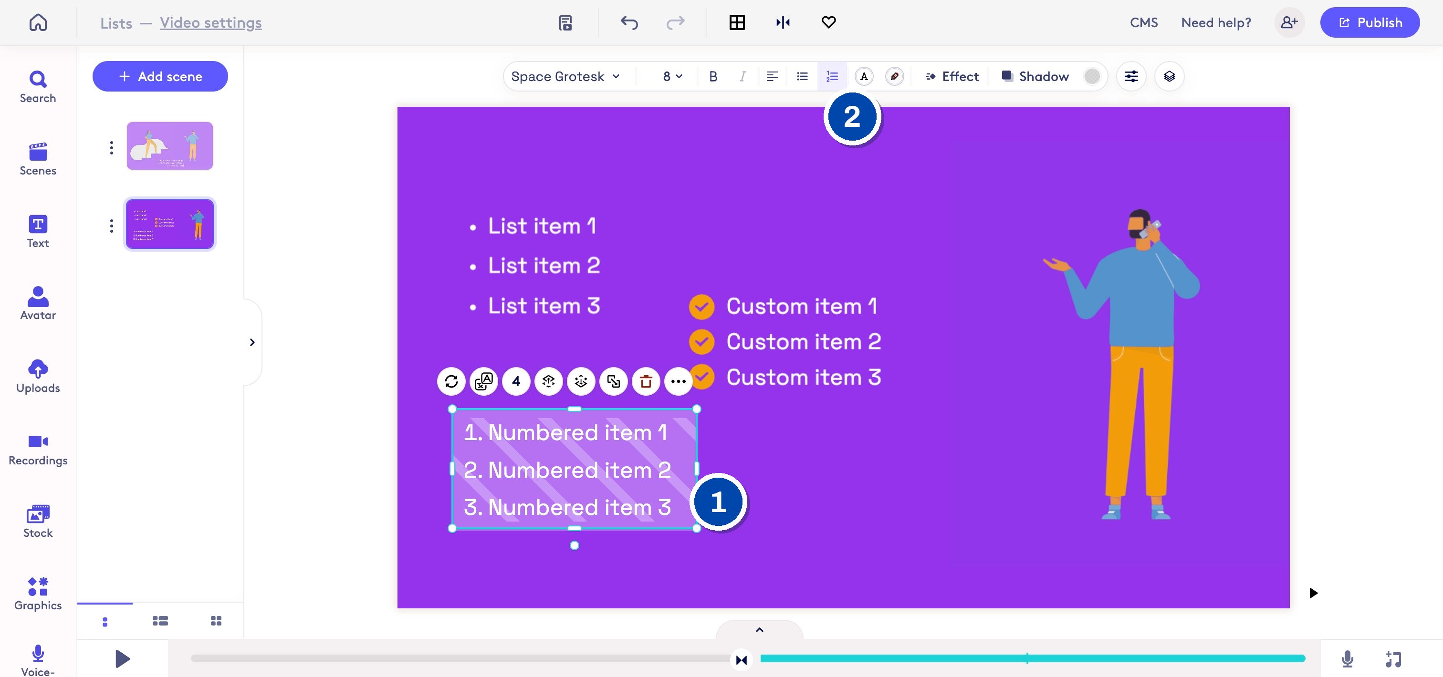The image size is (1443, 677).
Task: Toggle numbered list formatting
Action: pos(832,76)
